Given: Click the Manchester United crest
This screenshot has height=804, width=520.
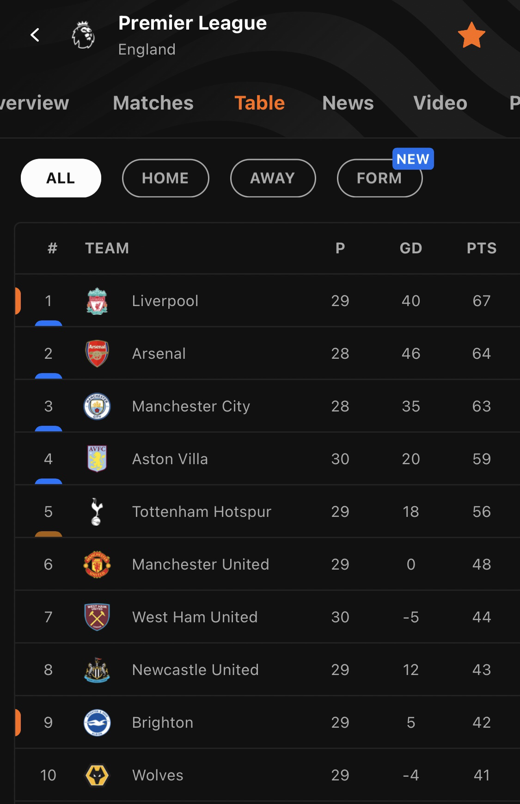Looking at the screenshot, I should (x=97, y=565).
